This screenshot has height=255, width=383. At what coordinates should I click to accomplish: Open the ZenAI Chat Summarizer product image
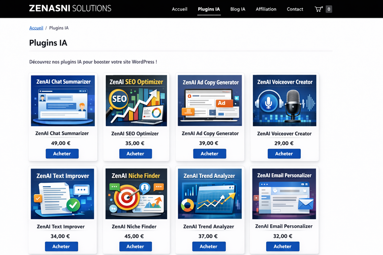[63, 100]
